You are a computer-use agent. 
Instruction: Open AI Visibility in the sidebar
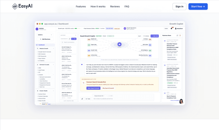click(x=41, y=61)
